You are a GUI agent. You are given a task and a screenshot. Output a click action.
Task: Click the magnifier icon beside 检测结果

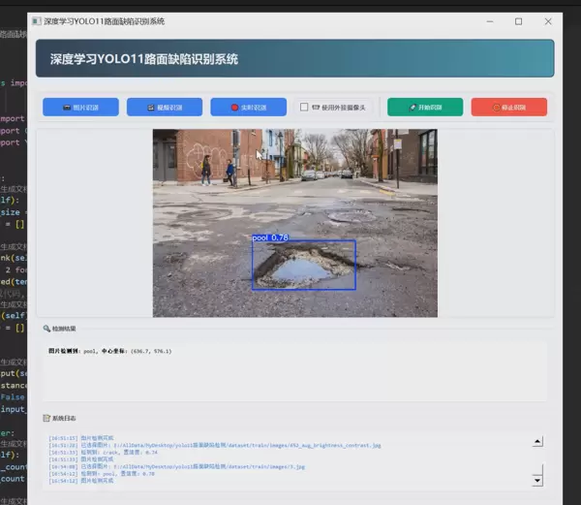tap(46, 329)
